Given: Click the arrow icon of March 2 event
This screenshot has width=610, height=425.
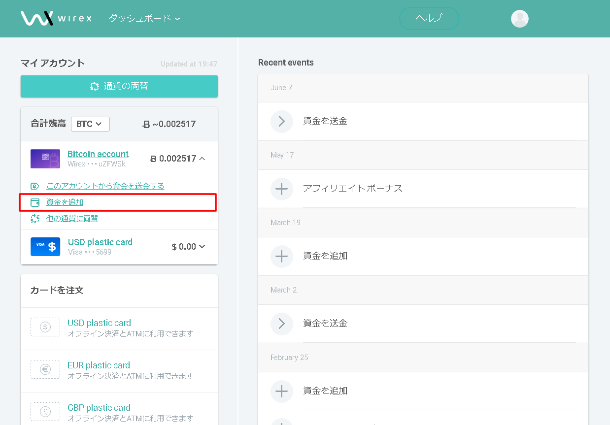Looking at the screenshot, I should click(282, 324).
